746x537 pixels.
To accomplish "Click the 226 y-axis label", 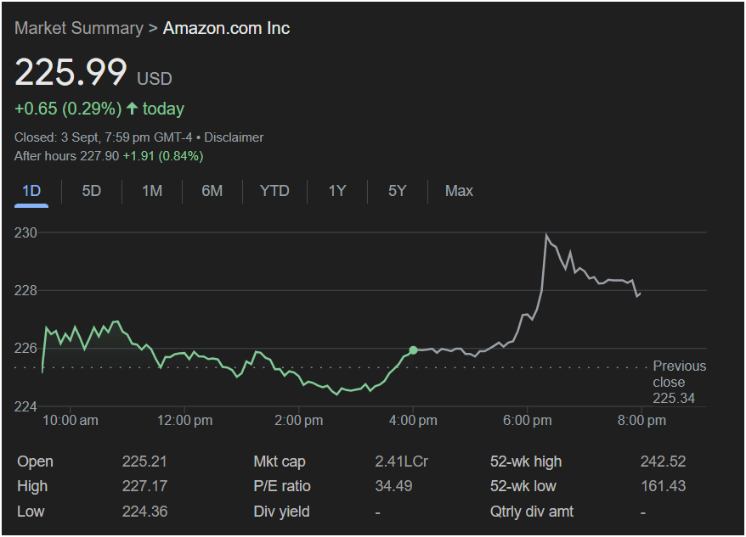I will coord(25,349).
